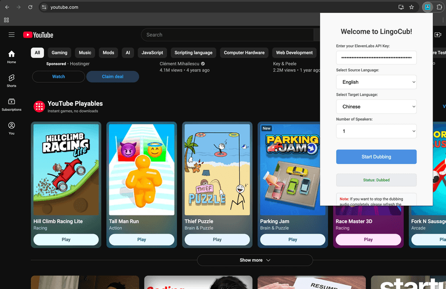Click the 'Welcome to LingoCub!' heading
Screen dimensions: 446x289
tap(377, 32)
